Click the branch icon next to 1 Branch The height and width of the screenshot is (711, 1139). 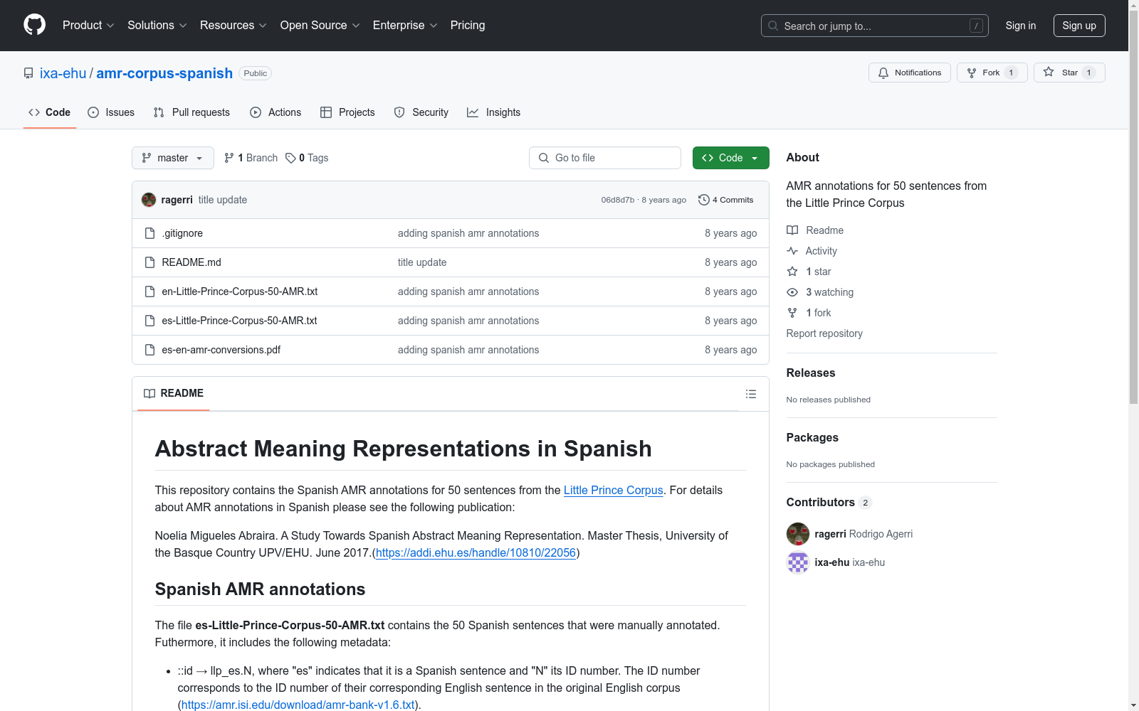pos(229,158)
